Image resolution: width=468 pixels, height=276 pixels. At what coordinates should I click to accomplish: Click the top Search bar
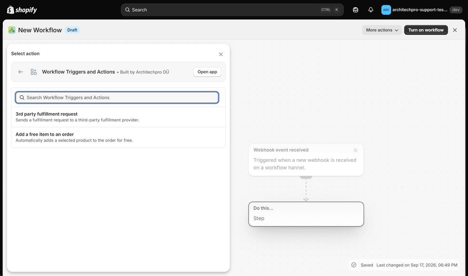coord(232,10)
